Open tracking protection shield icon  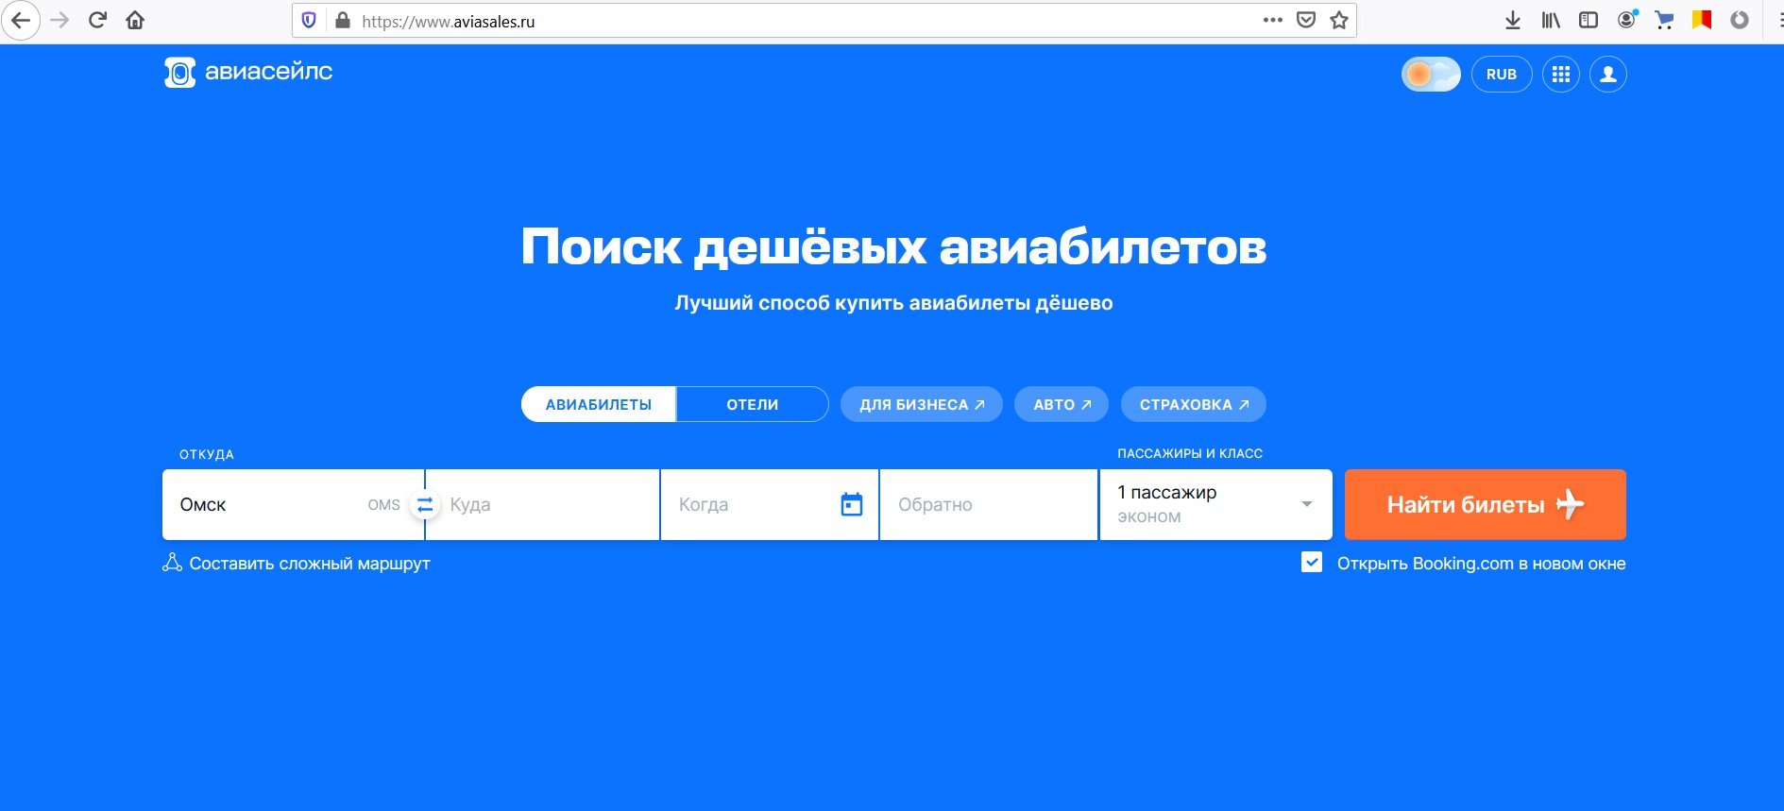pos(309,20)
